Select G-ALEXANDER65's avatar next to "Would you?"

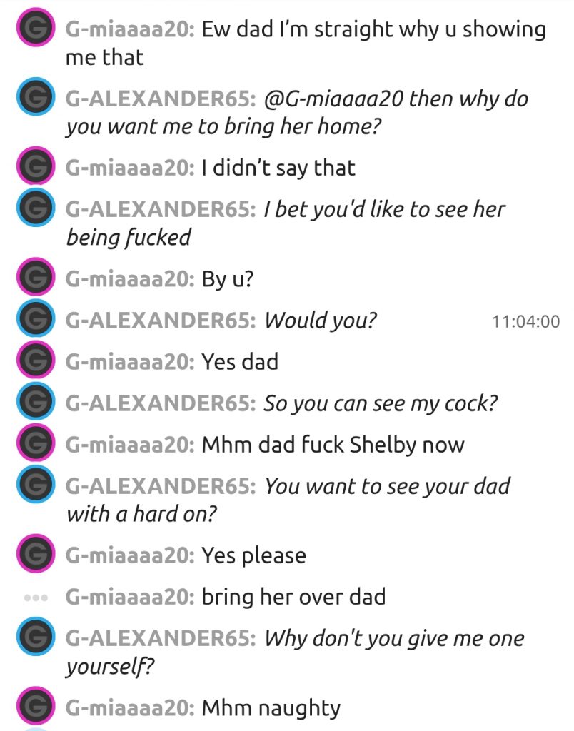pyautogui.click(x=34, y=320)
